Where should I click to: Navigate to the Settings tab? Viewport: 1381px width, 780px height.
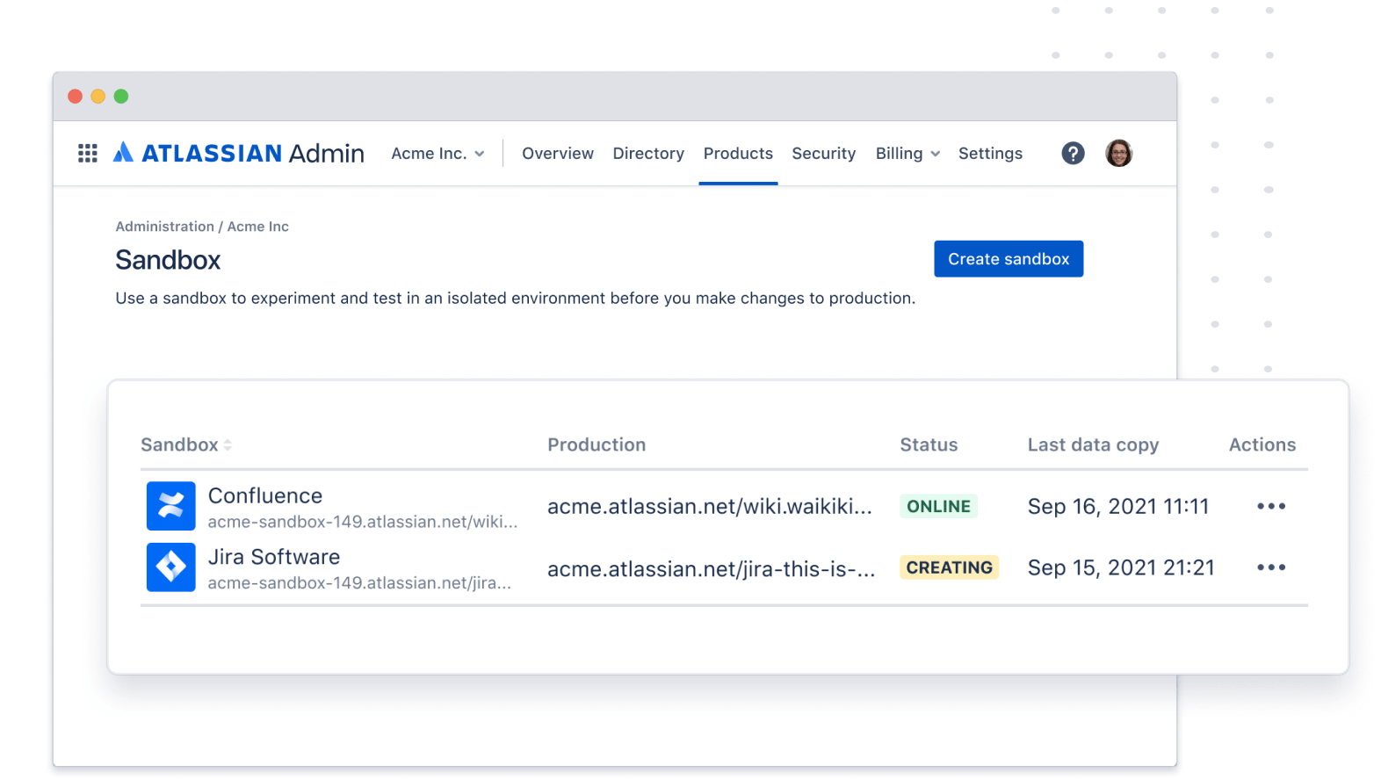tap(990, 154)
